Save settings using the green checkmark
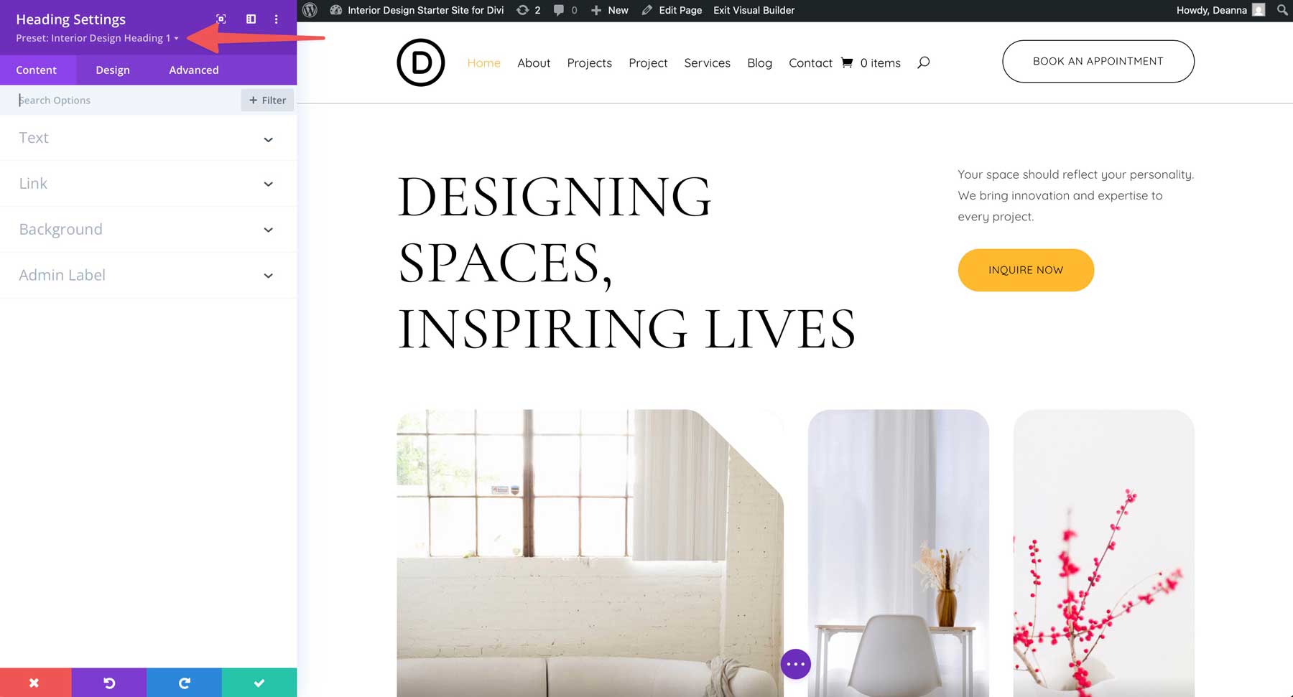This screenshot has height=697, width=1293. (259, 682)
